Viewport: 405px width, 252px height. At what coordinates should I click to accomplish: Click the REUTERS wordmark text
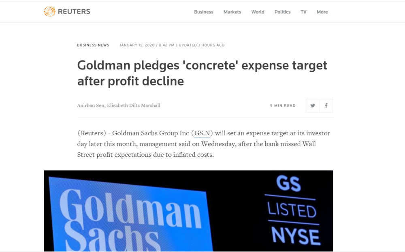coord(74,12)
